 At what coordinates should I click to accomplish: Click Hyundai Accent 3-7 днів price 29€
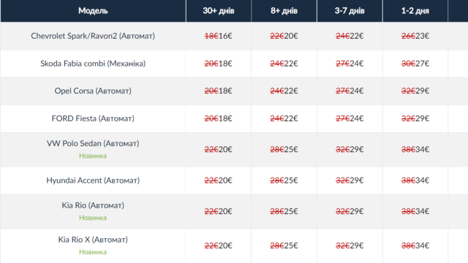click(x=357, y=180)
